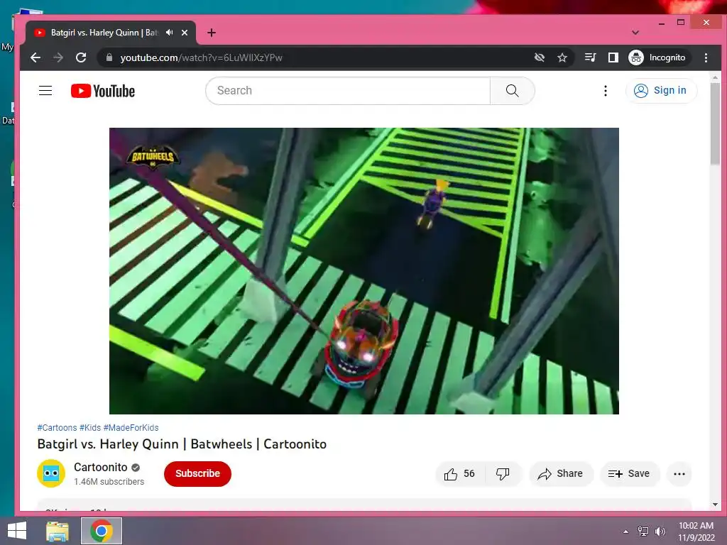Click the address bar URL
This screenshot has height=545, width=727.
[x=201, y=57]
